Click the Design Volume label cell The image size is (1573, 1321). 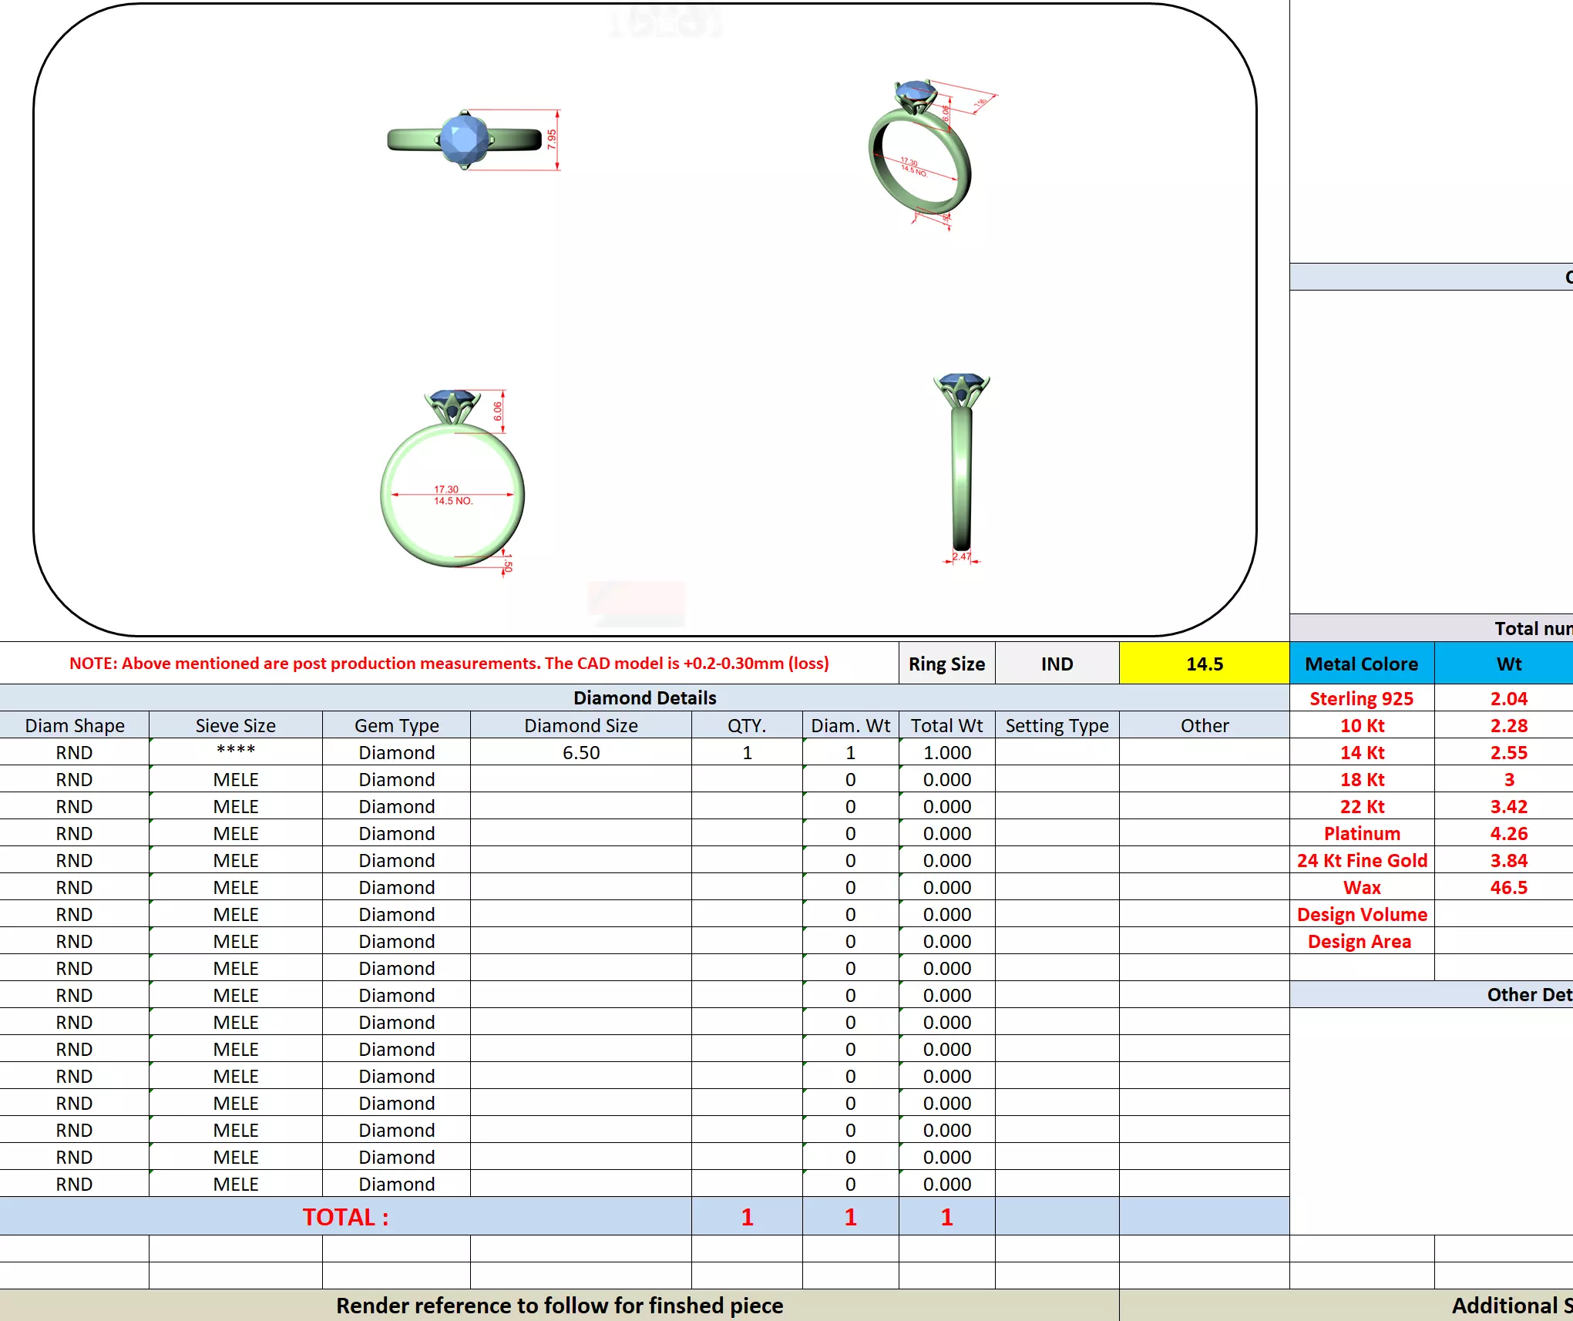(1361, 914)
